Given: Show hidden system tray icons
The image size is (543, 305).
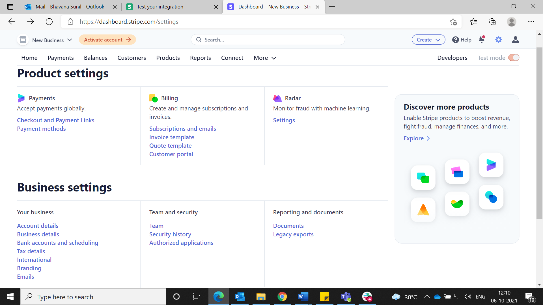Looking at the screenshot, I should tap(427, 297).
